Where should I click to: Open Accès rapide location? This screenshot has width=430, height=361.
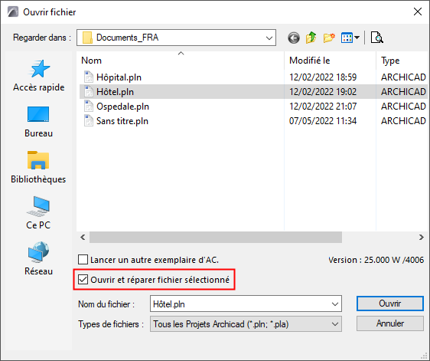pos(39,76)
